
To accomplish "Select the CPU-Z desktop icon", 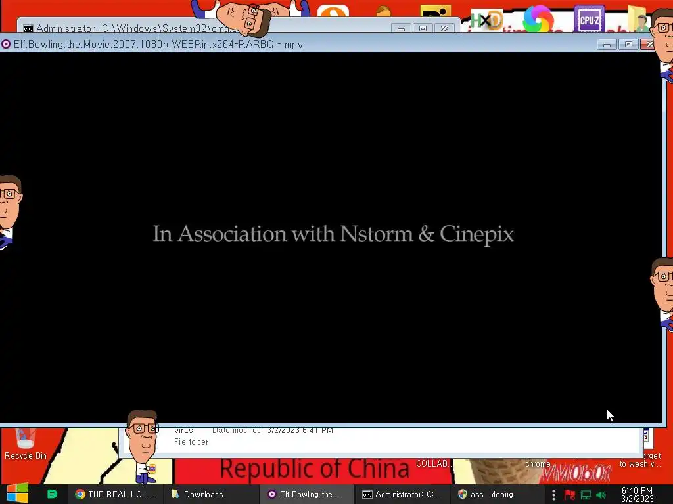I will click(x=589, y=19).
